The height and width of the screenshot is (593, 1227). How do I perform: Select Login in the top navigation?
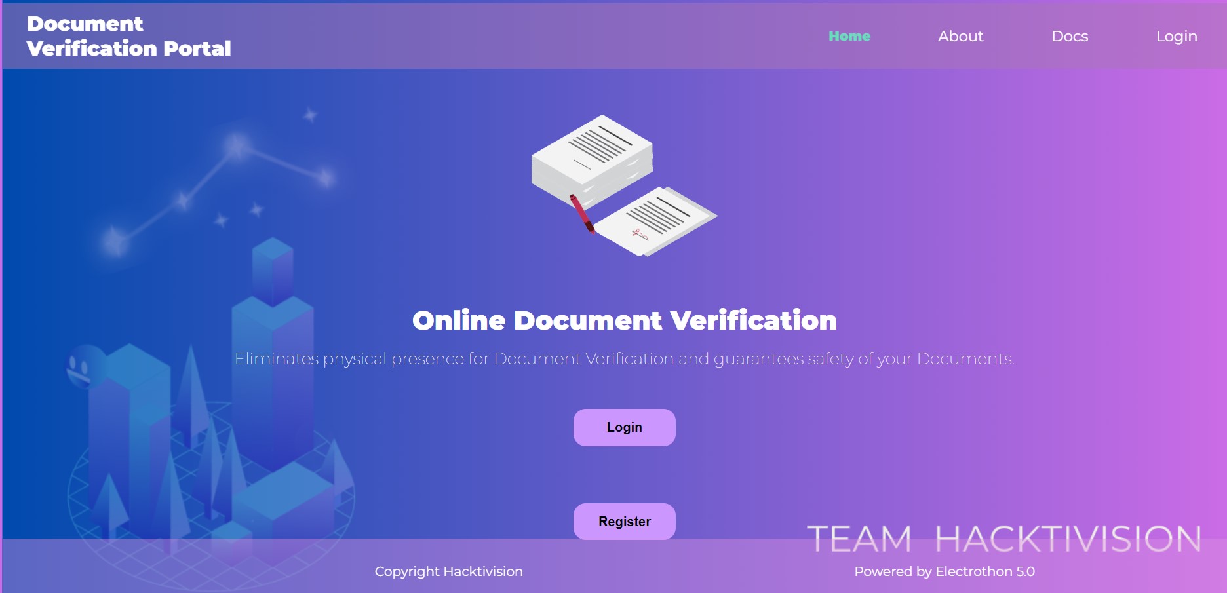(x=1177, y=37)
